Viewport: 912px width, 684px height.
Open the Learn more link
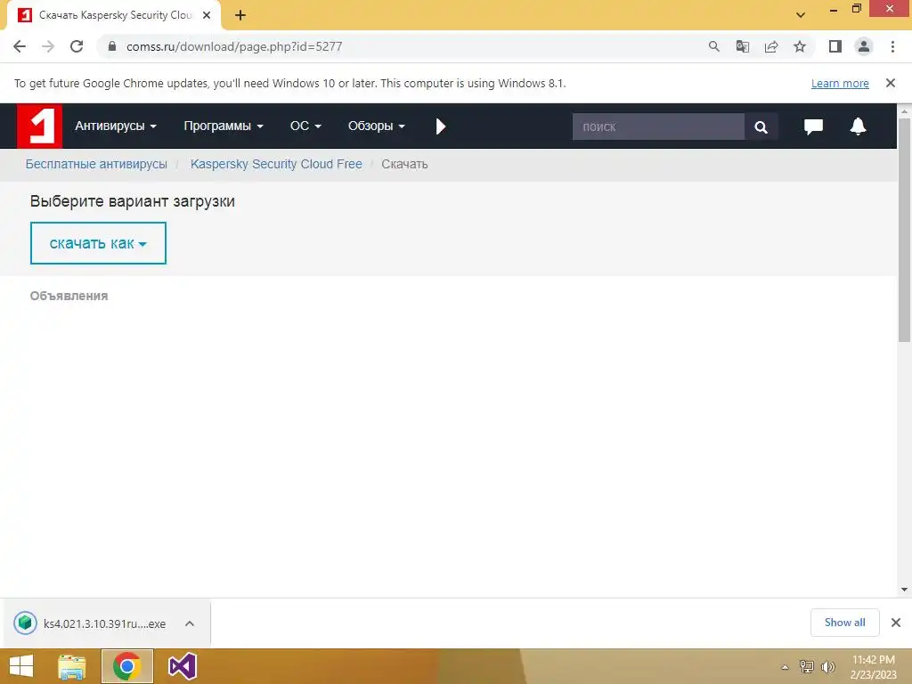point(840,83)
